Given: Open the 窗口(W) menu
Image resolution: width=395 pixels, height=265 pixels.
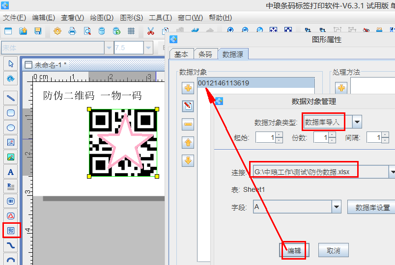Looking at the screenshot, I should point(190,18).
